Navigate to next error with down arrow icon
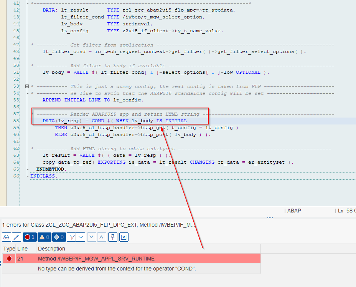 point(91,237)
